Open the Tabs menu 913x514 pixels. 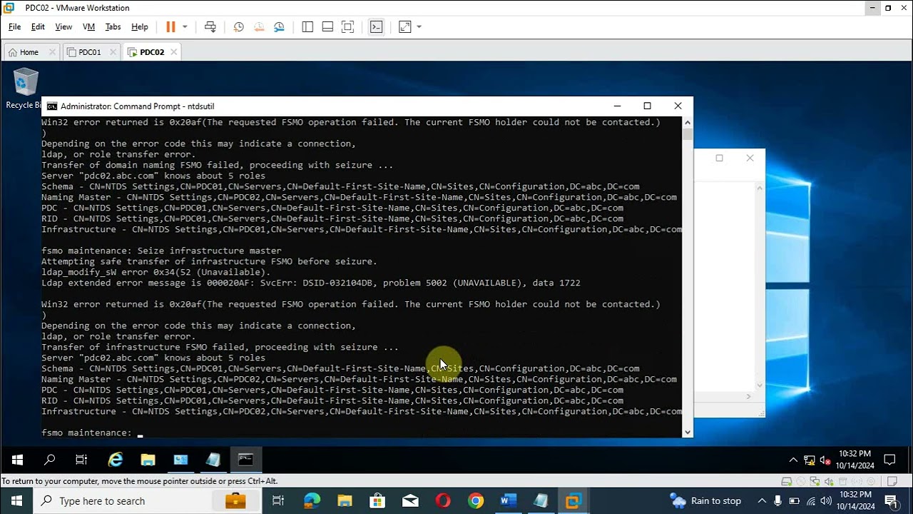pyautogui.click(x=113, y=27)
